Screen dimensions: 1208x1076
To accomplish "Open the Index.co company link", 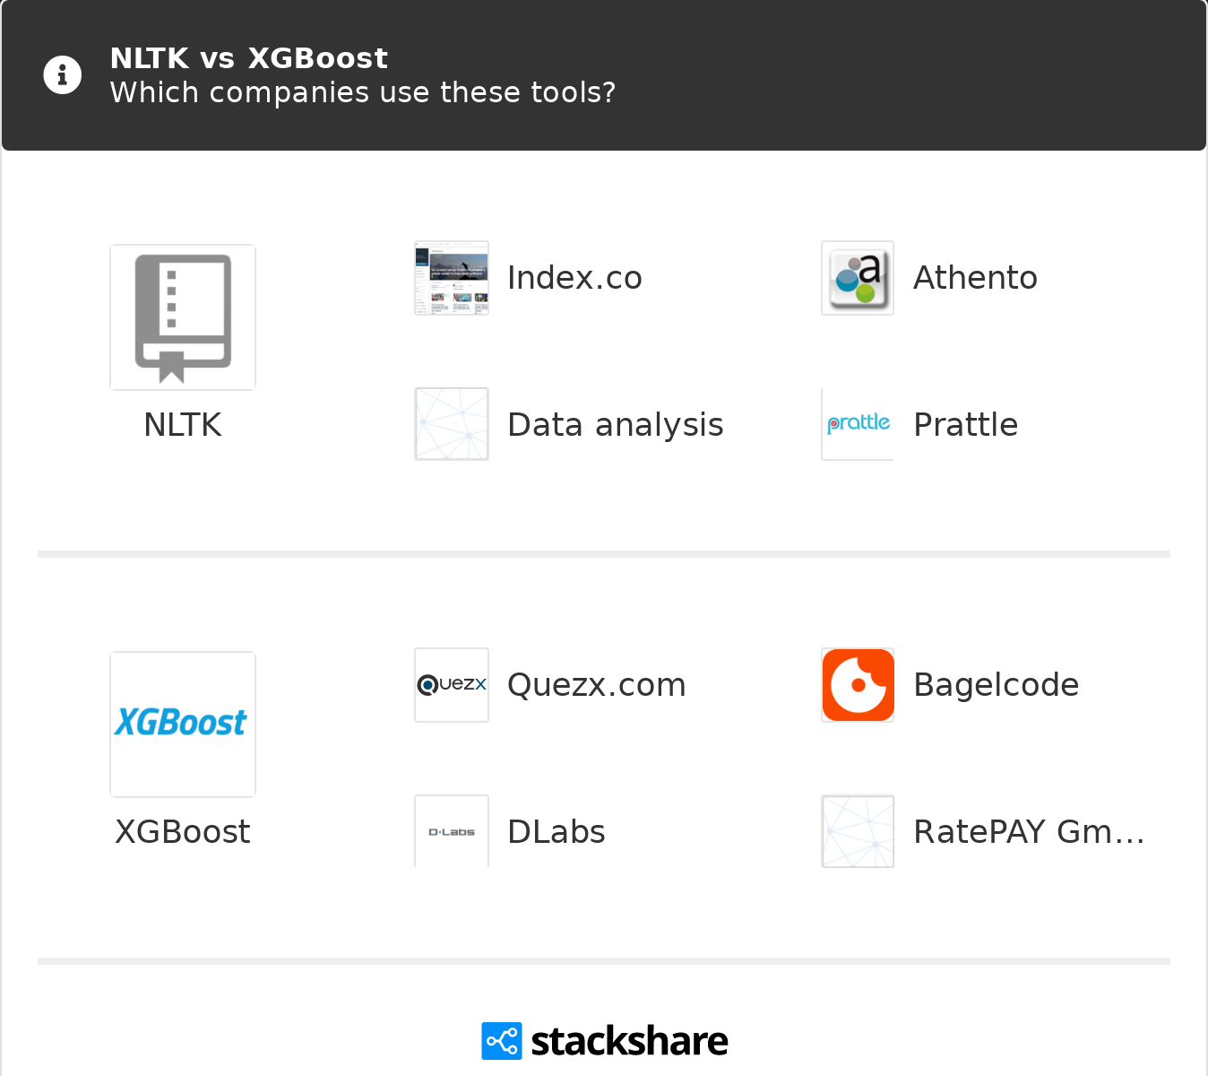I will tap(574, 278).
